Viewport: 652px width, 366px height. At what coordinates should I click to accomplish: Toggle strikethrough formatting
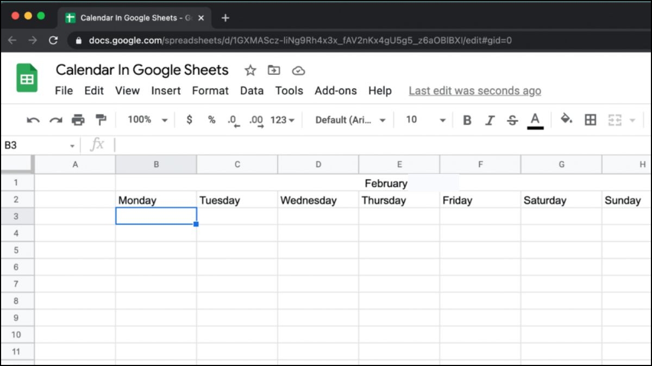tap(512, 120)
